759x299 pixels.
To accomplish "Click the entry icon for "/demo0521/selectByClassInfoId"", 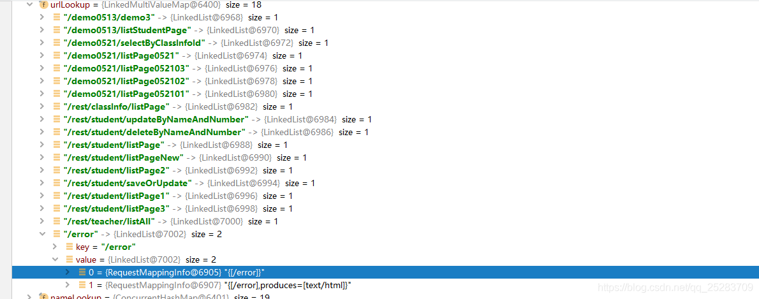I will pos(57,43).
